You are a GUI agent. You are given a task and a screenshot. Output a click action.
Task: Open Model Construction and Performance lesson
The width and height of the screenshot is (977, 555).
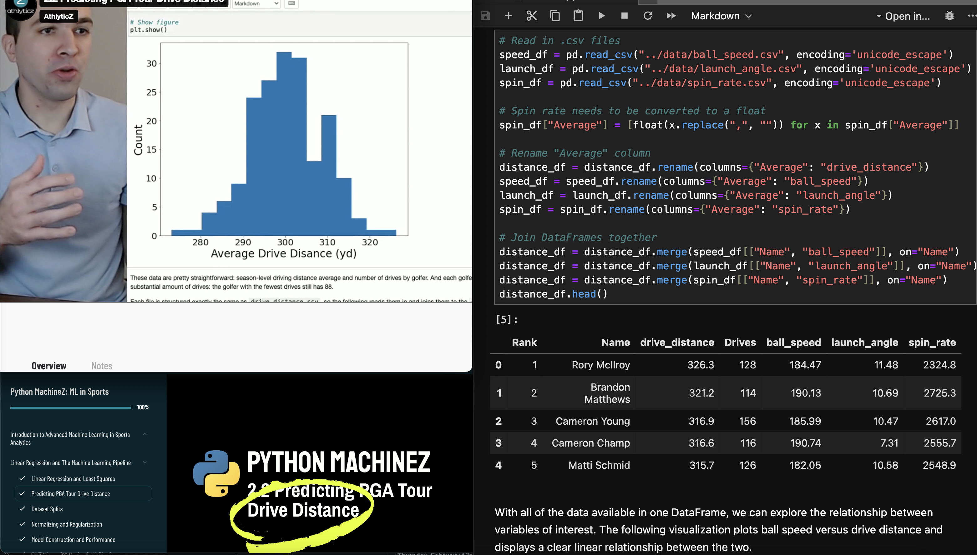[x=73, y=540]
